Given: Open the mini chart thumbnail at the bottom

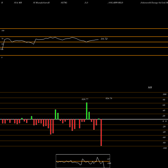Looking at the screenshot, I should (x=83, y=161).
